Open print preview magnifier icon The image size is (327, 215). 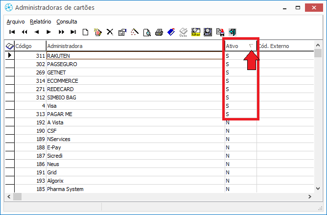point(147,32)
